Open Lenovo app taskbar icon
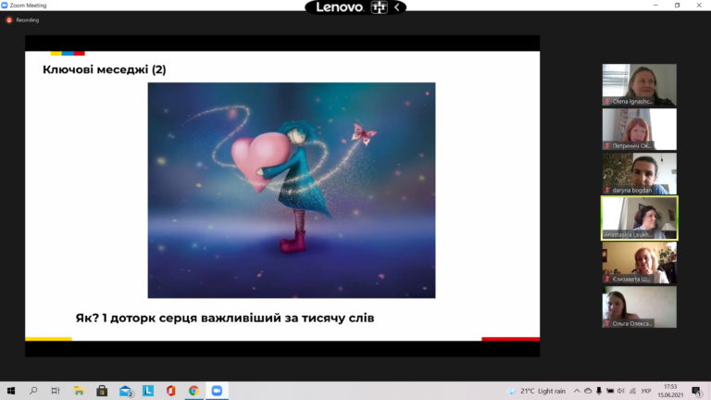711x400 pixels. click(148, 391)
